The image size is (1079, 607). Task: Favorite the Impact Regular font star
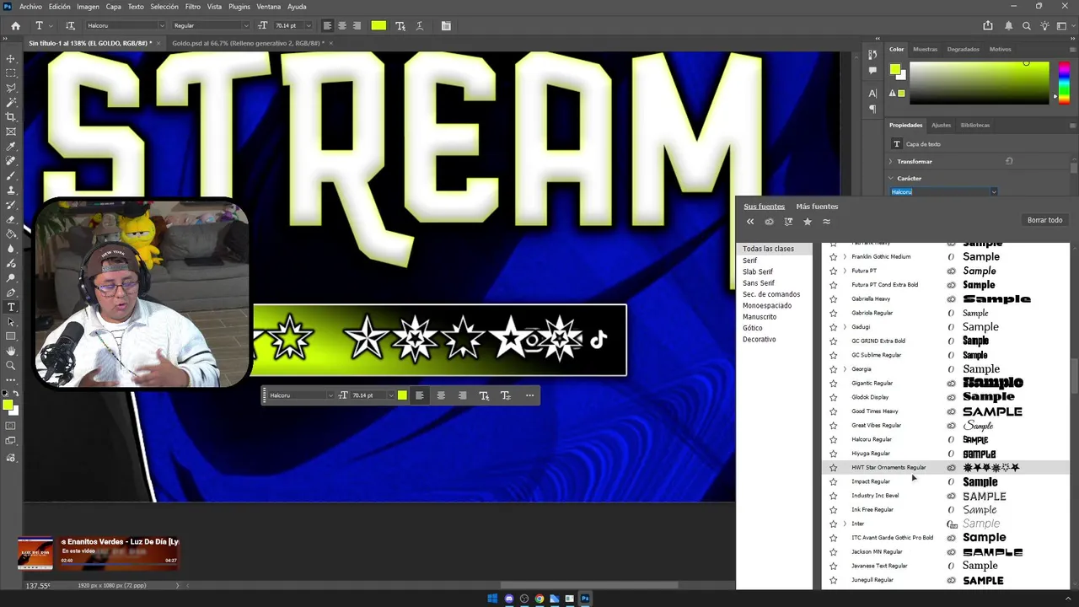[x=834, y=481]
